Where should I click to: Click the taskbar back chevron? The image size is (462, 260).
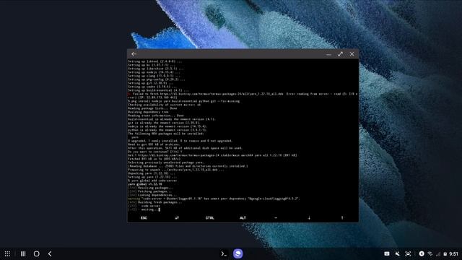click(x=50, y=253)
